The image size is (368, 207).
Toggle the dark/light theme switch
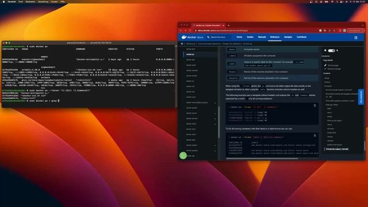331,51
